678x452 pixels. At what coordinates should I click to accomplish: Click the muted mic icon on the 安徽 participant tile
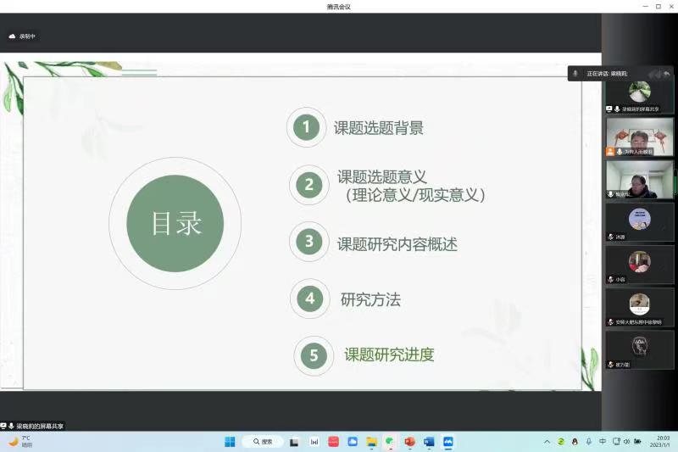tap(610, 321)
